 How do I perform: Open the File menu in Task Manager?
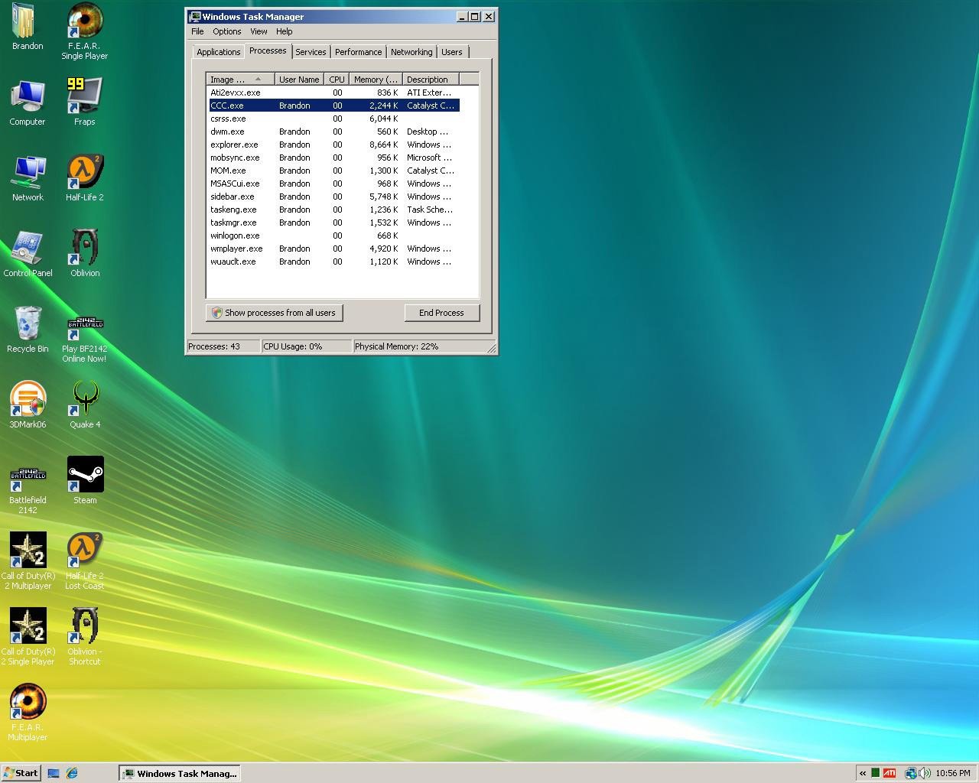[x=197, y=31]
